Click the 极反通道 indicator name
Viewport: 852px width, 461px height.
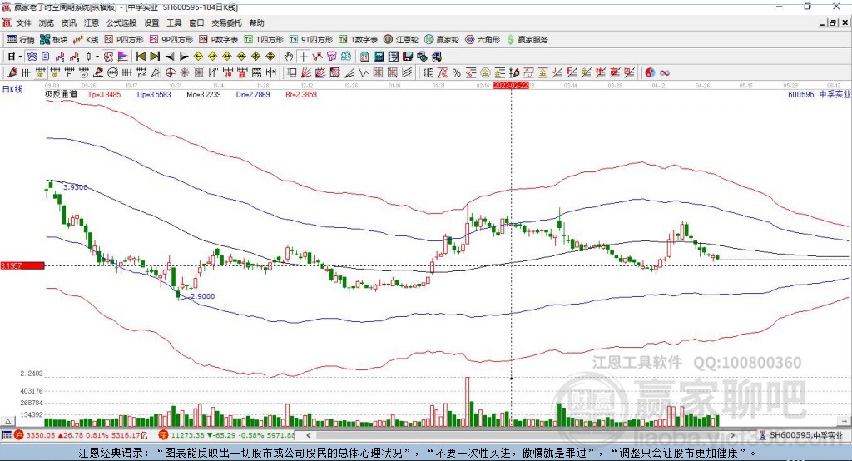click(61, 94)
